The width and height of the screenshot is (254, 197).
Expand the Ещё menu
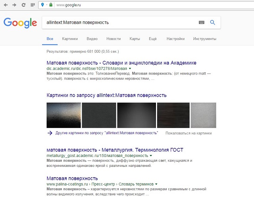pos(152,39)
